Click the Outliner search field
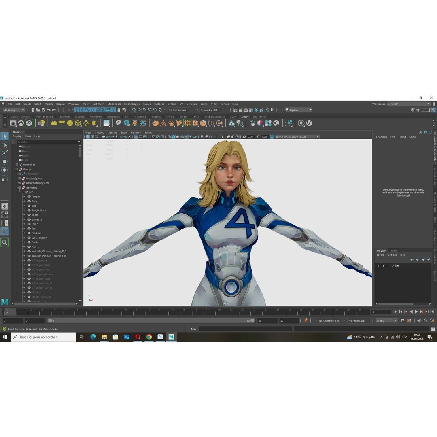This screenshot has width=437, height=437. point(49,142)
